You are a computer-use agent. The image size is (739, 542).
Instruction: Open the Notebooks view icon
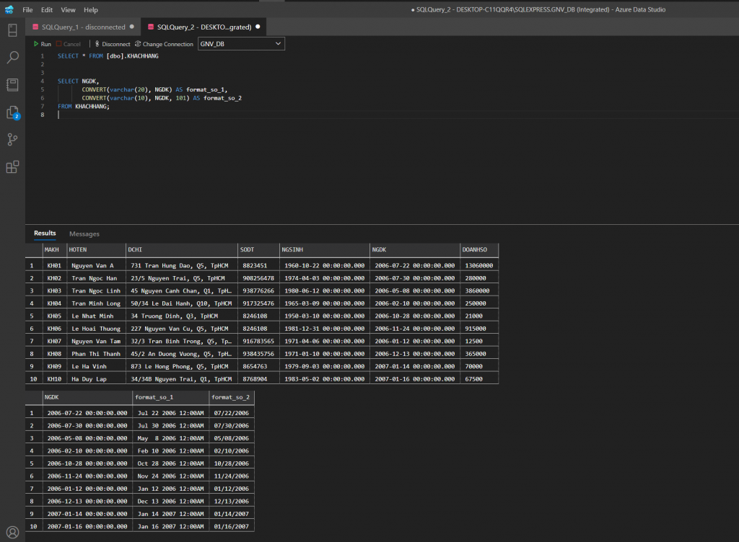click(x=12, y=85)
